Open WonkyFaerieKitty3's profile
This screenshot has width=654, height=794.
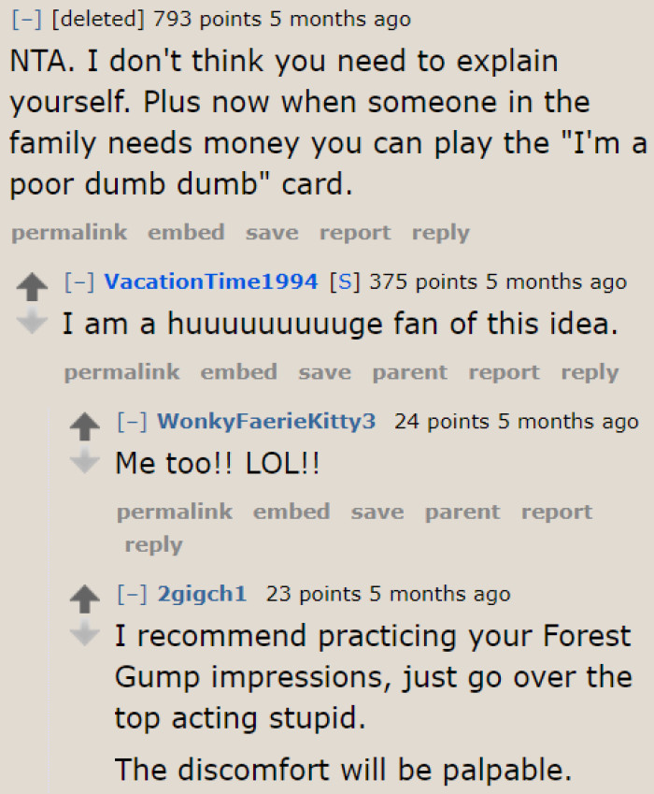point(267,421)
